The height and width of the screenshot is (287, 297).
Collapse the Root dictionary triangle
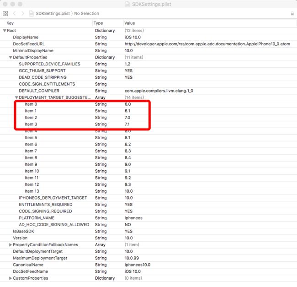click(x=5, y=31)
